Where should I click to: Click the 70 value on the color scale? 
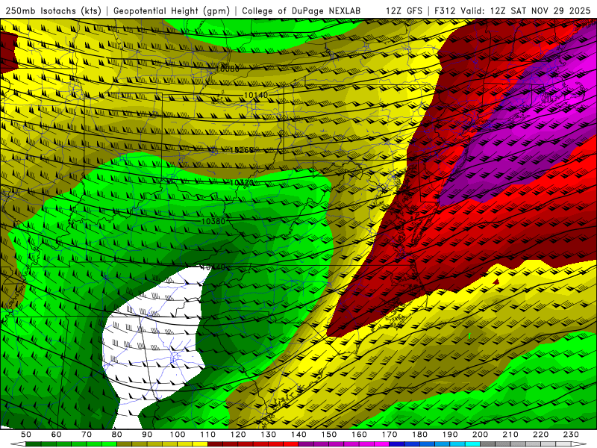pyautogui.click(x=87, y=435)
